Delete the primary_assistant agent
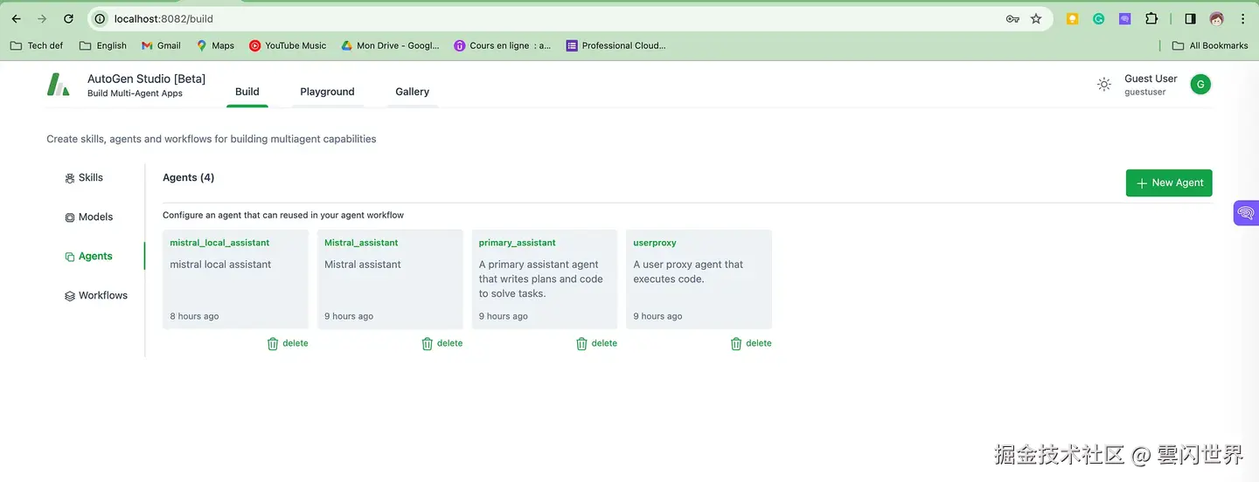 coord(597,343)
